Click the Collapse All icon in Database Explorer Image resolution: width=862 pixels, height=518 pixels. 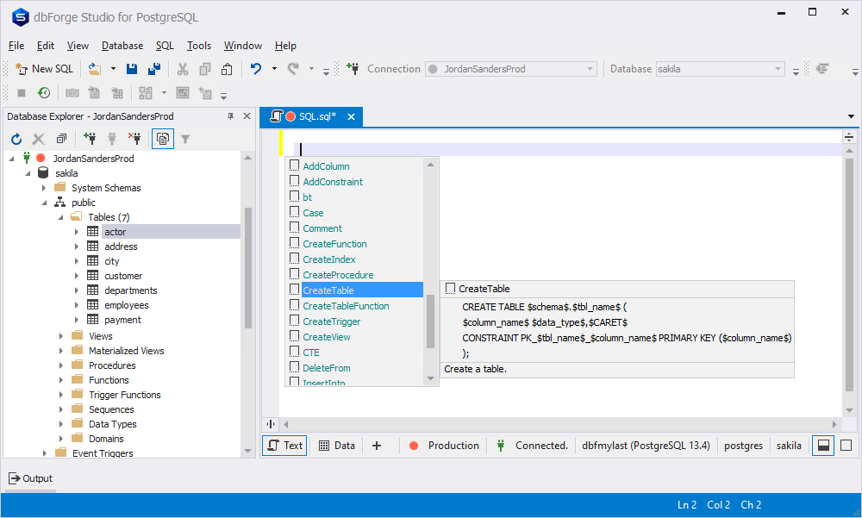(x=61, y=138)
